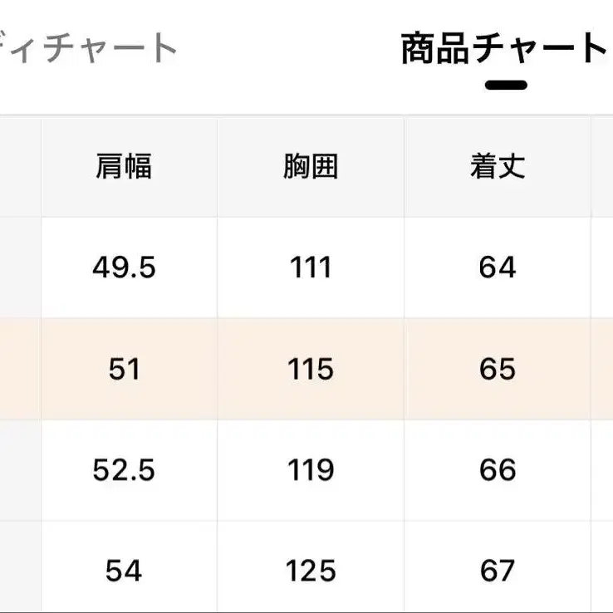Select the 49.5 shoulder width cell
613x613 pixels.
(x=124, y=267)
